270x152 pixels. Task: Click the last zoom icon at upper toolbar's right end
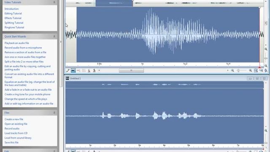pos(266,71)
